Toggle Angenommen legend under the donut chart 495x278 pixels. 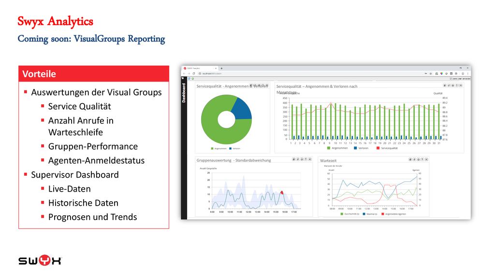[x=219, y=149]
